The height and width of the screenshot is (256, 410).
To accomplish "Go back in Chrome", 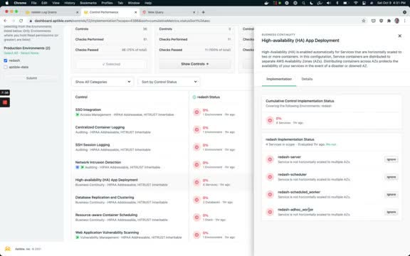I will 5,21.
